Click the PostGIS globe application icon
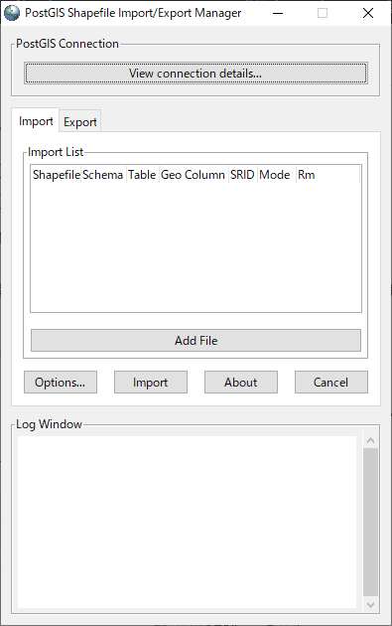The height and width of the screenshot is (626, 392). click(12, 13)
